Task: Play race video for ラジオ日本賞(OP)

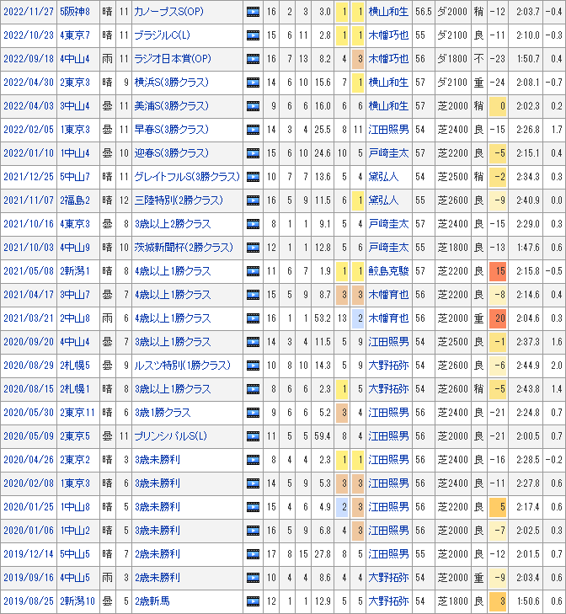Action: click(253, 59)
